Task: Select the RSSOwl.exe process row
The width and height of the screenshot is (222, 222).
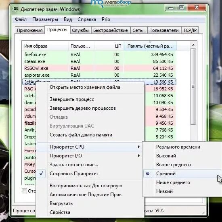Action: click(99, 68)
